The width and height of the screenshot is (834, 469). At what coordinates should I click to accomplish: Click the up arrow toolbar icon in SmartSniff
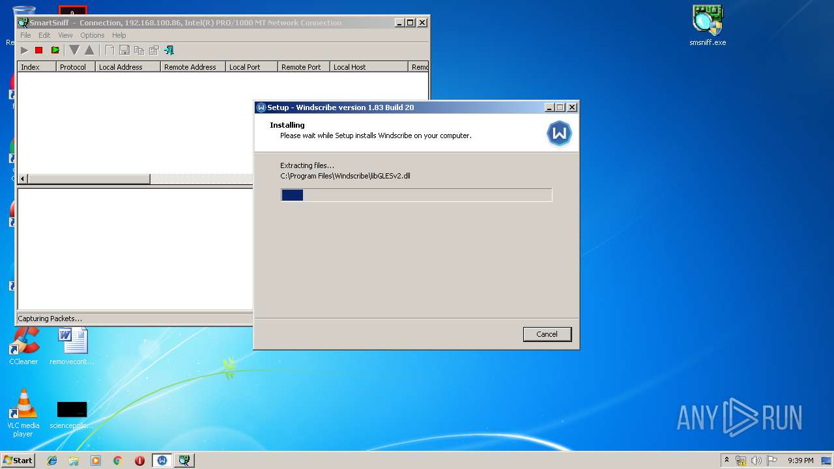pos(89,50)
